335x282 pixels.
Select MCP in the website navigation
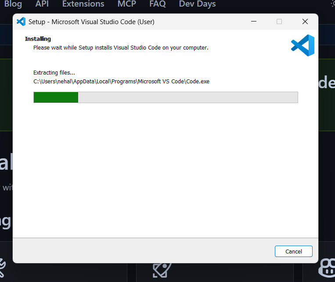126,4
